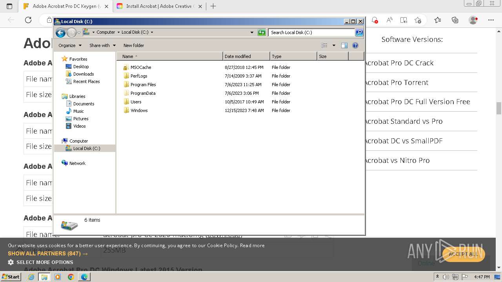Open Acrobat Pro DC Full Version Free link
The image size is (502, 282).
coord(418,101)
